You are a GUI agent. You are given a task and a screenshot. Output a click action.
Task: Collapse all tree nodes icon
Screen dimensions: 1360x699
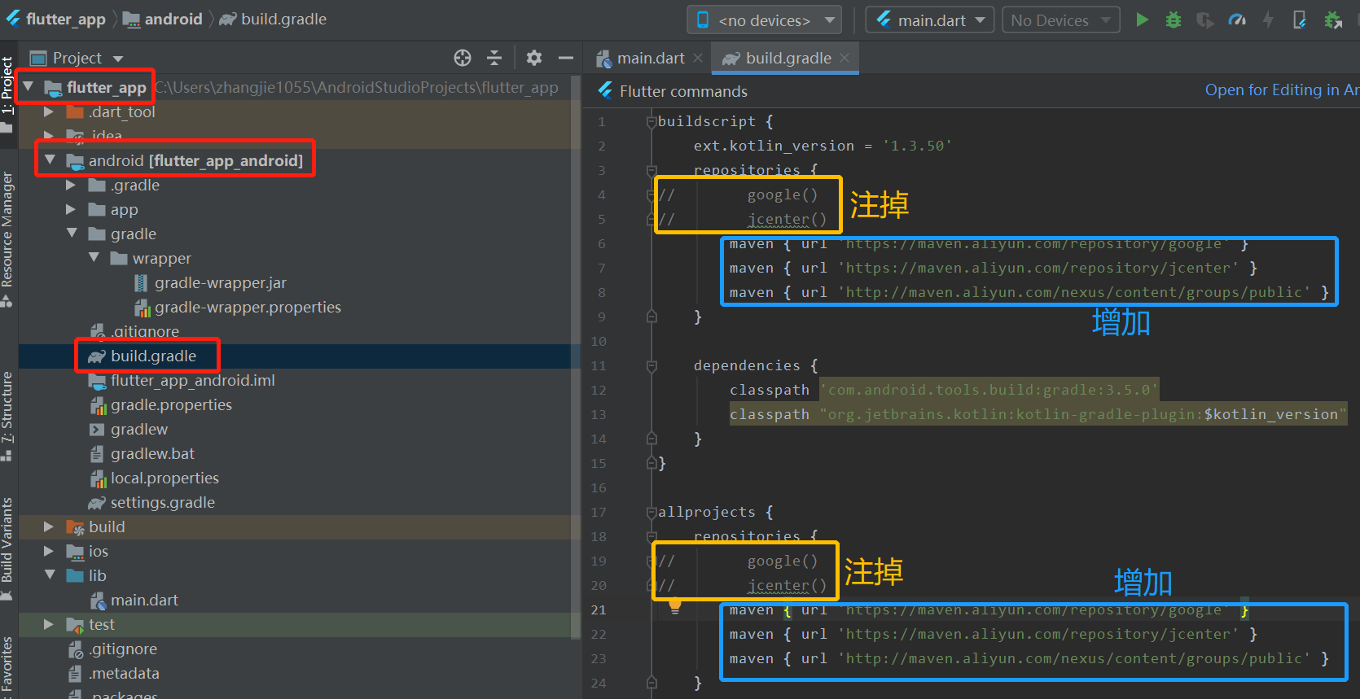(494, 58)
